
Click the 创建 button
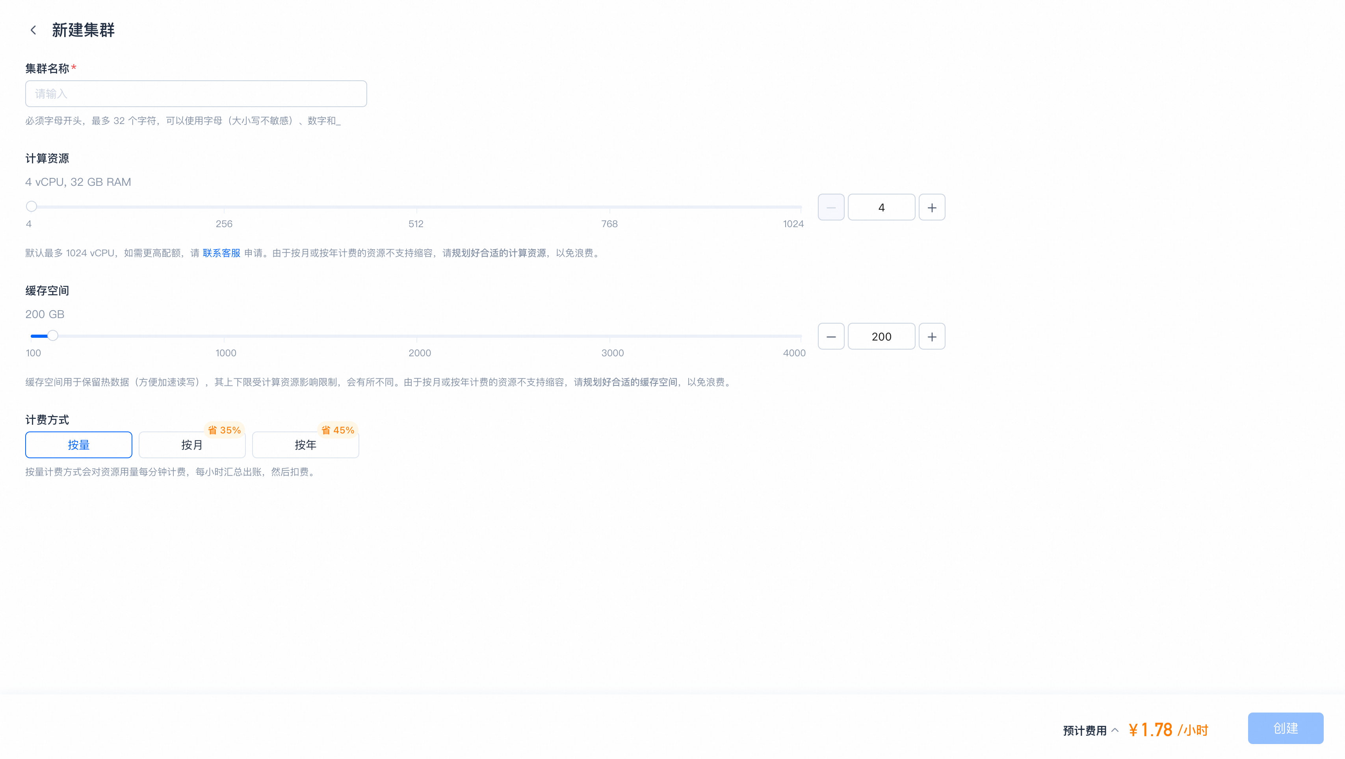(1286, 728)
